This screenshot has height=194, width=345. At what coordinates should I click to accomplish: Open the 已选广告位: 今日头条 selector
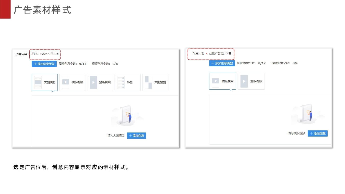(x=45, y=54)
